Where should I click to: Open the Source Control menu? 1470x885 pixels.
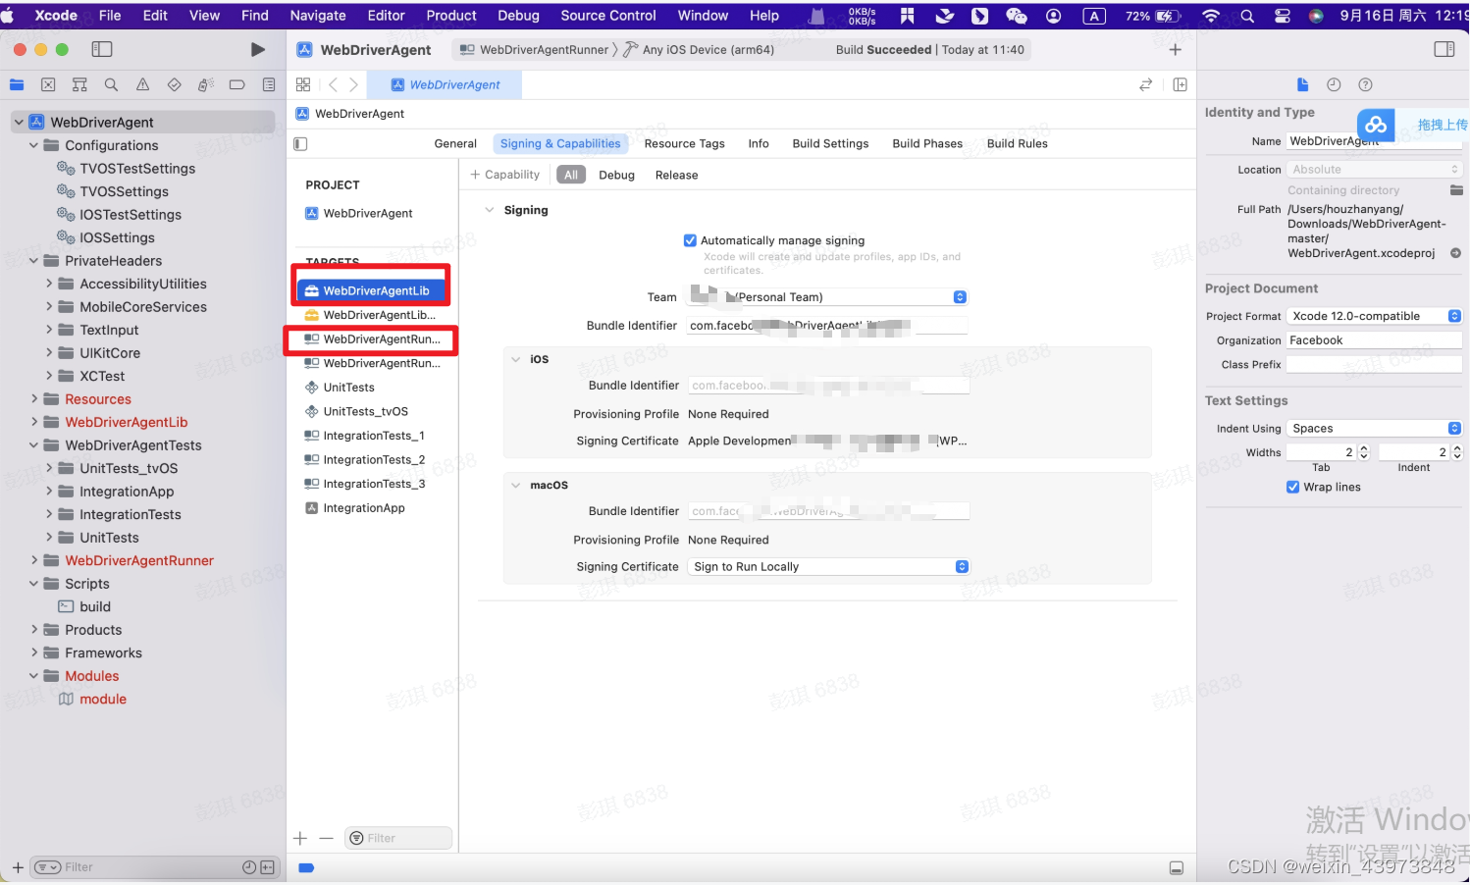pyautogui.click(x=607, y=15)
